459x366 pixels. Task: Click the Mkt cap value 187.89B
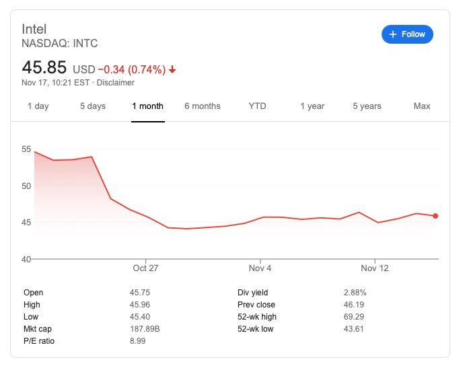point(145,329)
